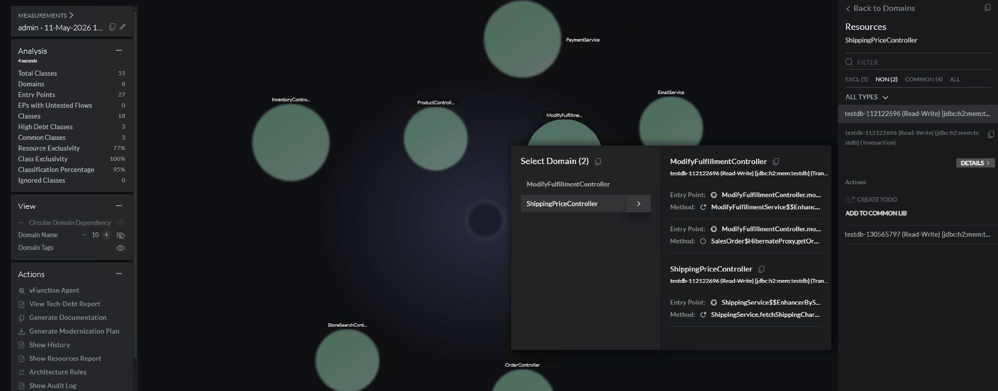Viewport: 998px width, 391px height.
Task: Copy ShippingPriceController name in the popup
Action: pyautogui.click(x=761, y=269)
